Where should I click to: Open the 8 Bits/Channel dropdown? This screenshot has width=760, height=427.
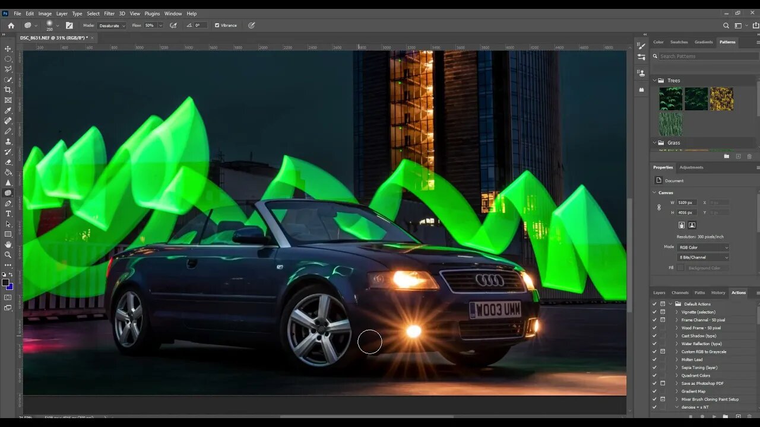703,257
